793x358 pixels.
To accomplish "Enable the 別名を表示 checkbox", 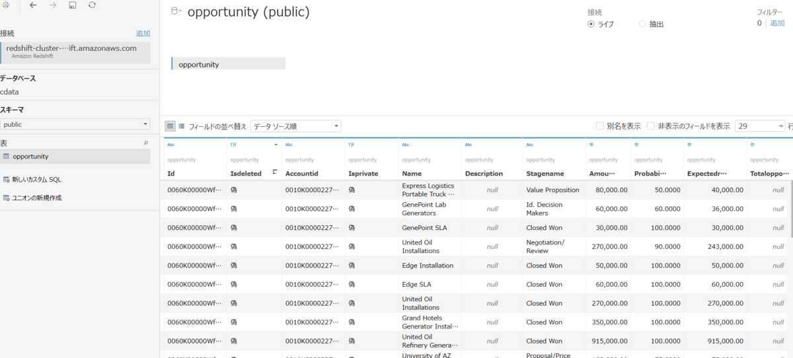I will [599, 126].
